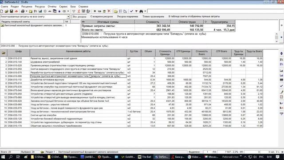Select the Ленточный монолитный фундамент section

coord(34,26)
